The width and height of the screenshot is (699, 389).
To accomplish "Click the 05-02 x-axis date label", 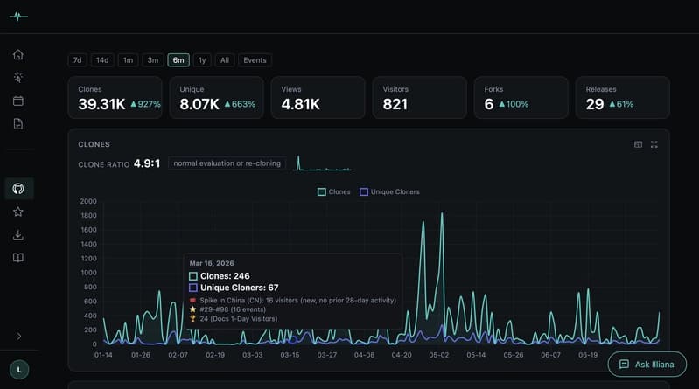I will point(438,355).
